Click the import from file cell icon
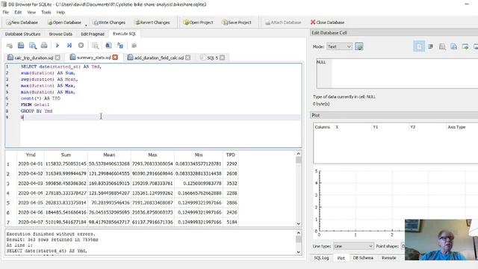 point(453,46)
